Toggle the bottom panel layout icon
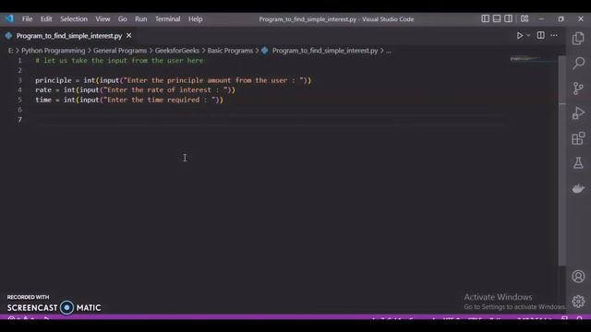 pyautogui.click(x=497, y=18)
